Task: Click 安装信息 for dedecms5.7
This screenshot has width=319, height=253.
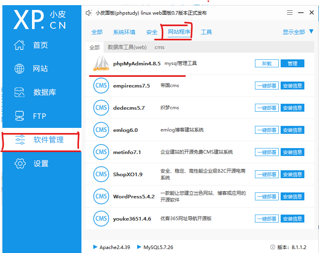Action: pos(293,108)
